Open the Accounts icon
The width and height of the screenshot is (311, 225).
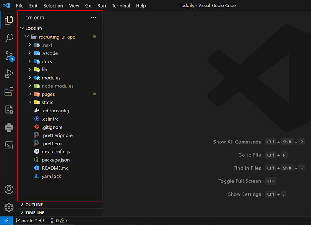pos(8,190)
